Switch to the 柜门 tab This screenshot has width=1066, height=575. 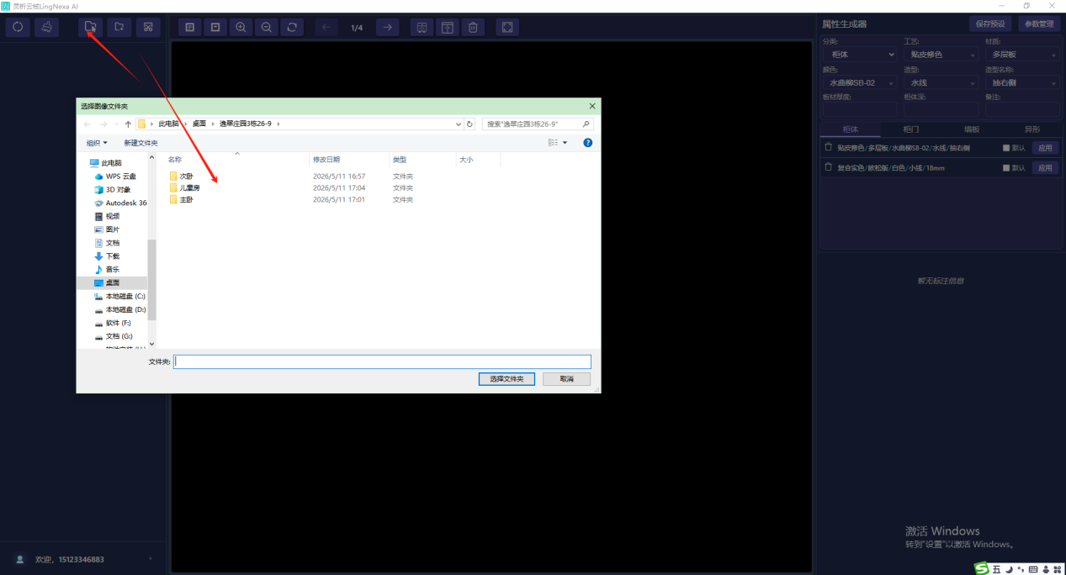[910, 129]
